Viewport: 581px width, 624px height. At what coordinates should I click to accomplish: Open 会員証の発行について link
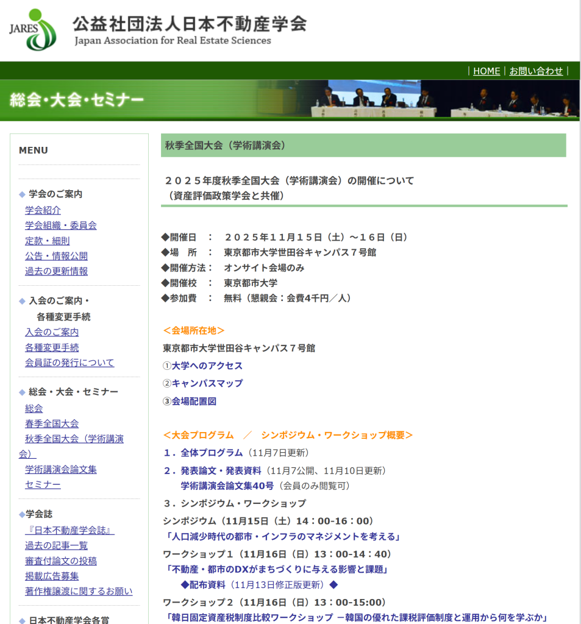coord(70,363)
